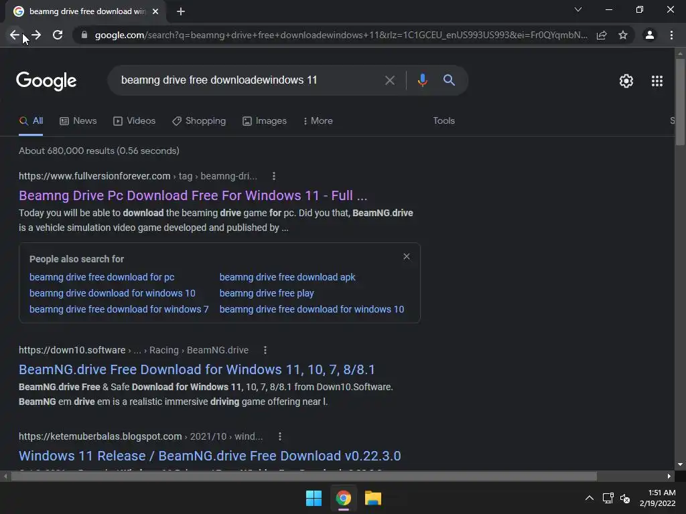686x514 pixels.
Task: Click the Chrome taskbar icon
Action: [x=344, y=498]
